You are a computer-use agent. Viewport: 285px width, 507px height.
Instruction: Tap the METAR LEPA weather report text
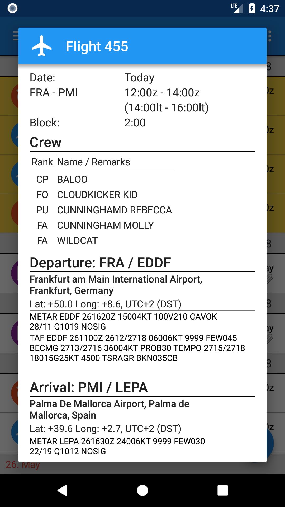click(117, 446)
